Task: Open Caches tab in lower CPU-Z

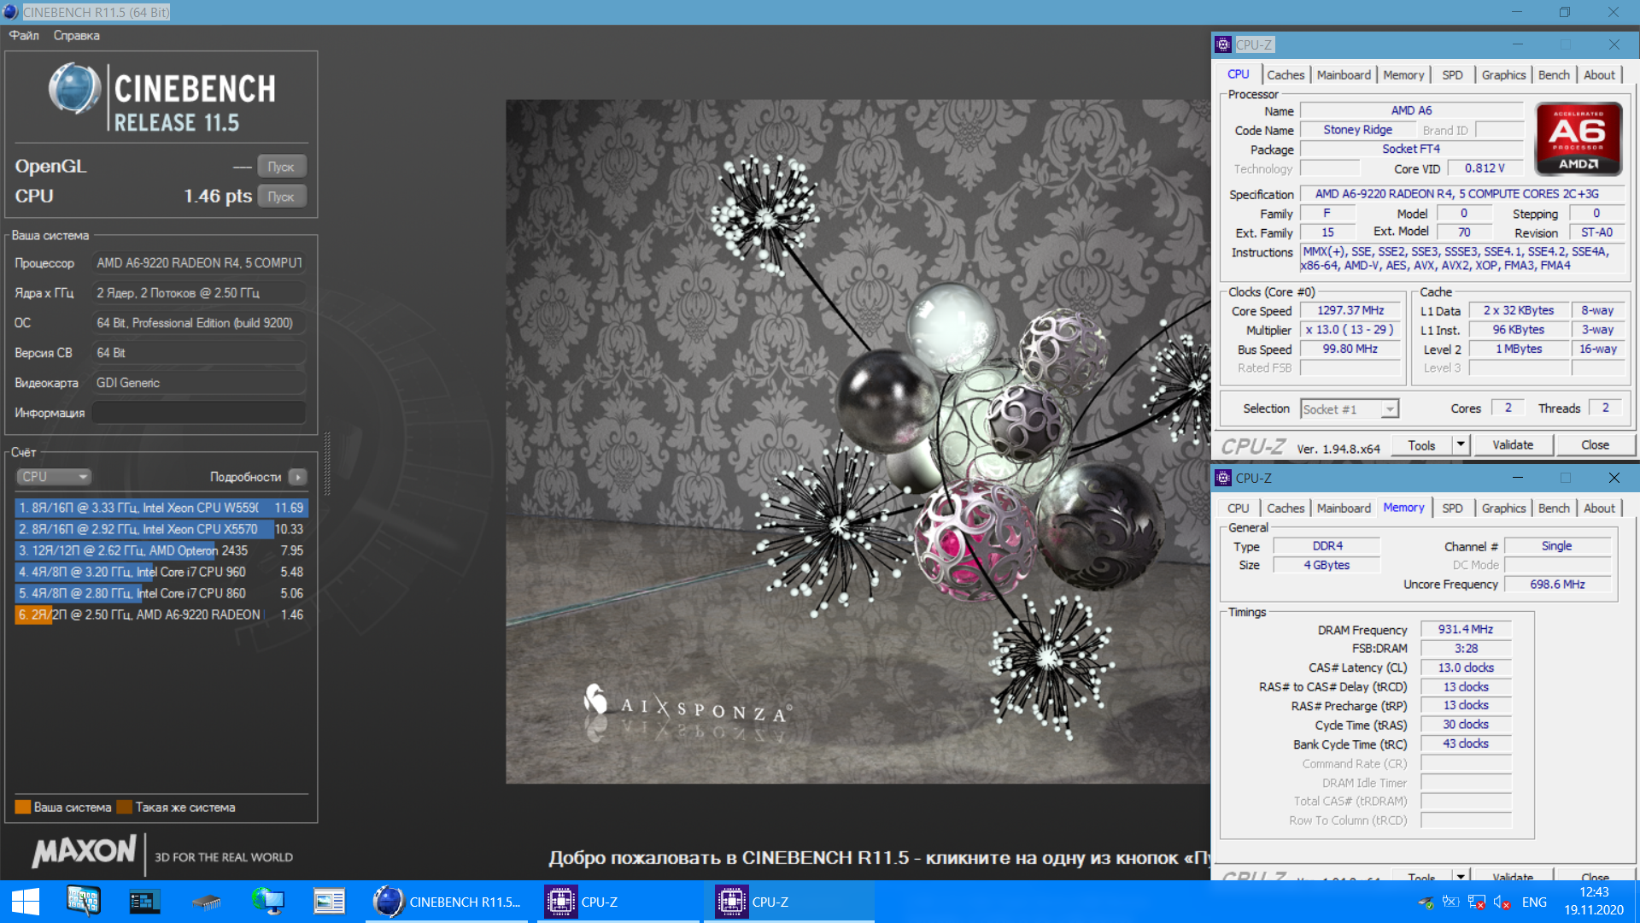Action: pos(1286,509)
